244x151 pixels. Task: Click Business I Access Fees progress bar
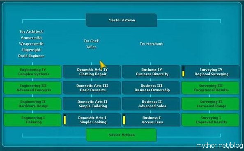pos(124,119)
